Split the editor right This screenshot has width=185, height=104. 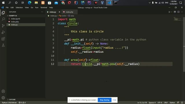click(x=178, y=12)
